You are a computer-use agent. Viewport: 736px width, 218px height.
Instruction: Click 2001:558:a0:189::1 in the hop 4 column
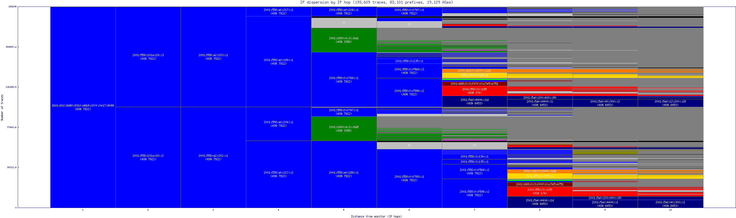point(278,62)
